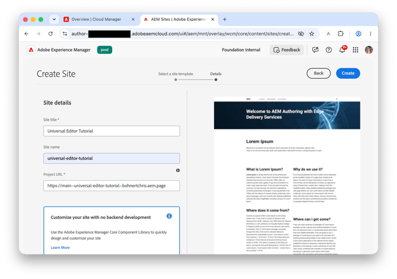Expand the tab search dropdown chevron
The width and height of the screenshot is (397, 279).
click(54, 19)
